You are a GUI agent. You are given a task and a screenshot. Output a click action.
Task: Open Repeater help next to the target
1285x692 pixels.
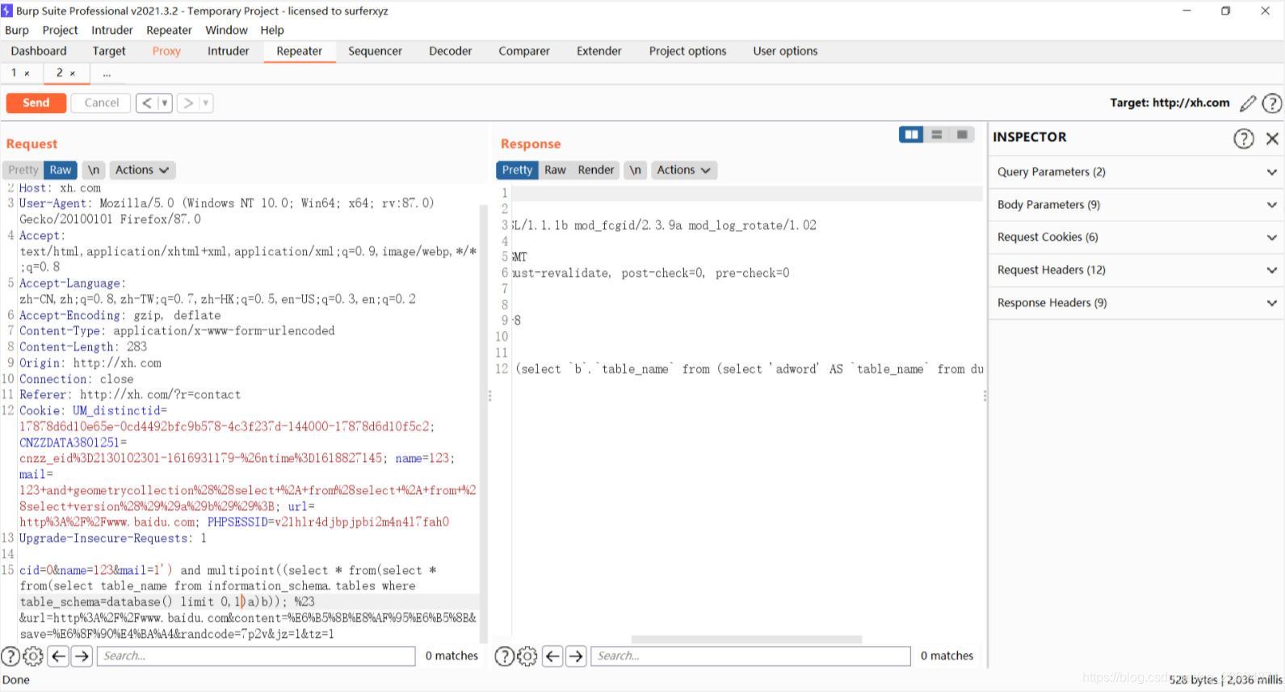click(x=1271, y=103)
